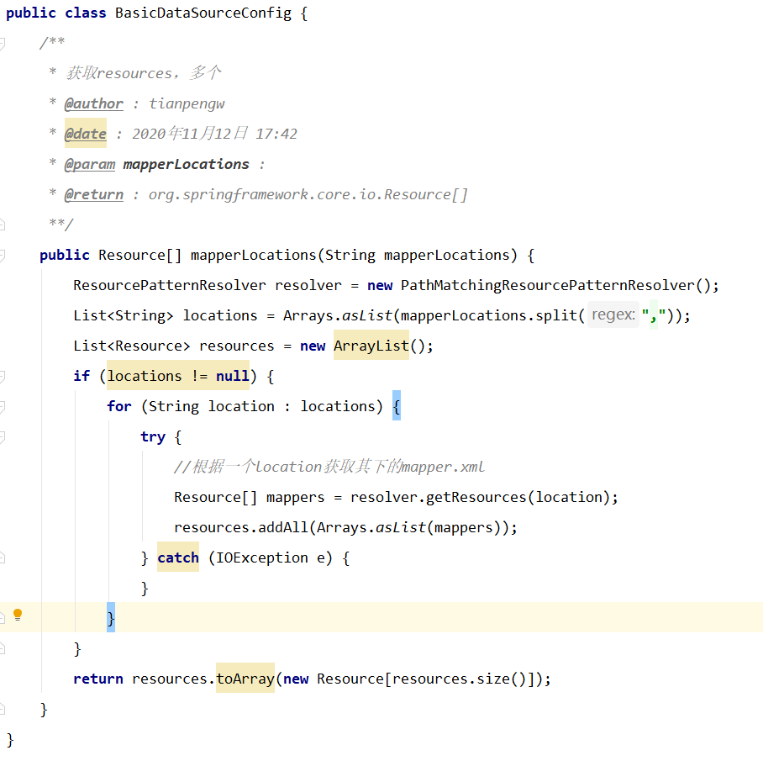Click the @param Javadoc tag
The height and width of the screenshot is (782, 763).
tap(90, 164)
